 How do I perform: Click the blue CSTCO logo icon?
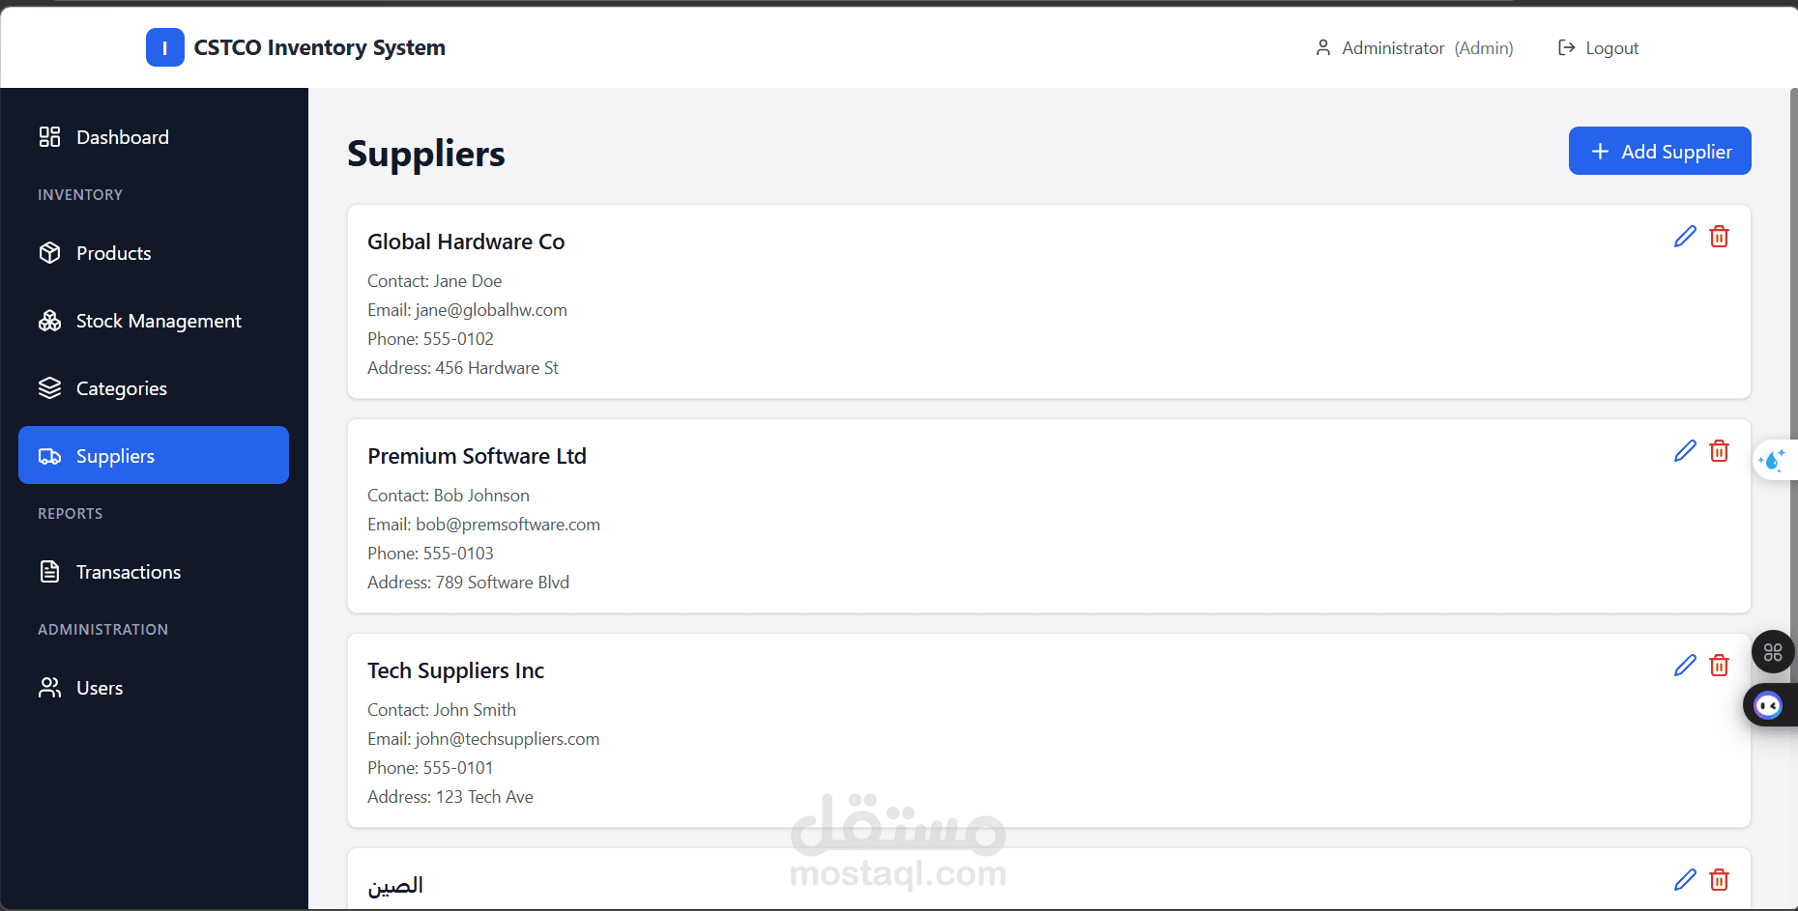[x=165, y=47]
